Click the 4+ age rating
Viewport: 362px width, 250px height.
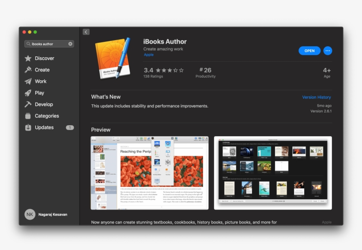[x=327, y=71]
